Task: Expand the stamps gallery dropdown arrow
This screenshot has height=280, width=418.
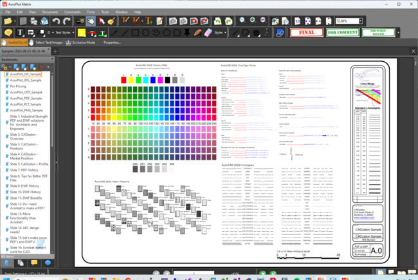Action: [x=399, y=33]
